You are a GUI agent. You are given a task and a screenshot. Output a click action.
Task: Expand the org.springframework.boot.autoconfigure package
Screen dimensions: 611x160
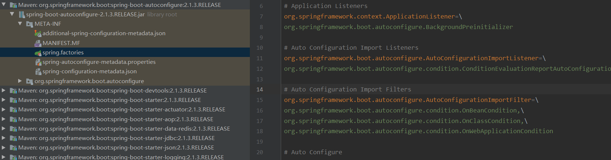(20, 81)
